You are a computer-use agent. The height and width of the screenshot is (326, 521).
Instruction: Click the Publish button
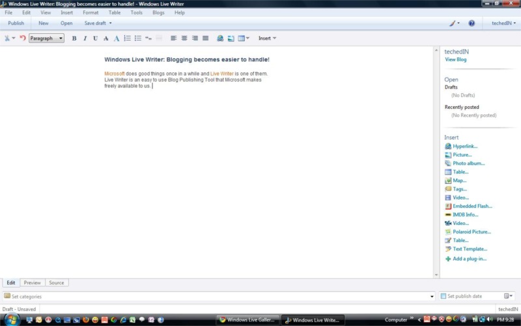click(x=16, y=23)
